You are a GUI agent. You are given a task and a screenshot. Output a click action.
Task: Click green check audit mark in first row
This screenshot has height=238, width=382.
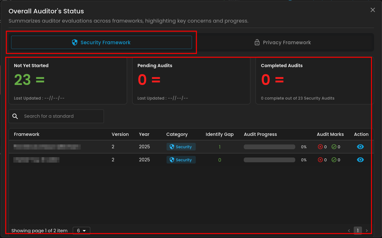click(334, 147)
